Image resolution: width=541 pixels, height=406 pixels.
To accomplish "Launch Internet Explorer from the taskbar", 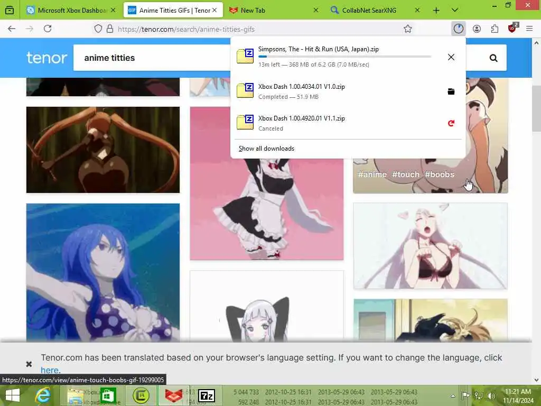I will click(43, 395).
